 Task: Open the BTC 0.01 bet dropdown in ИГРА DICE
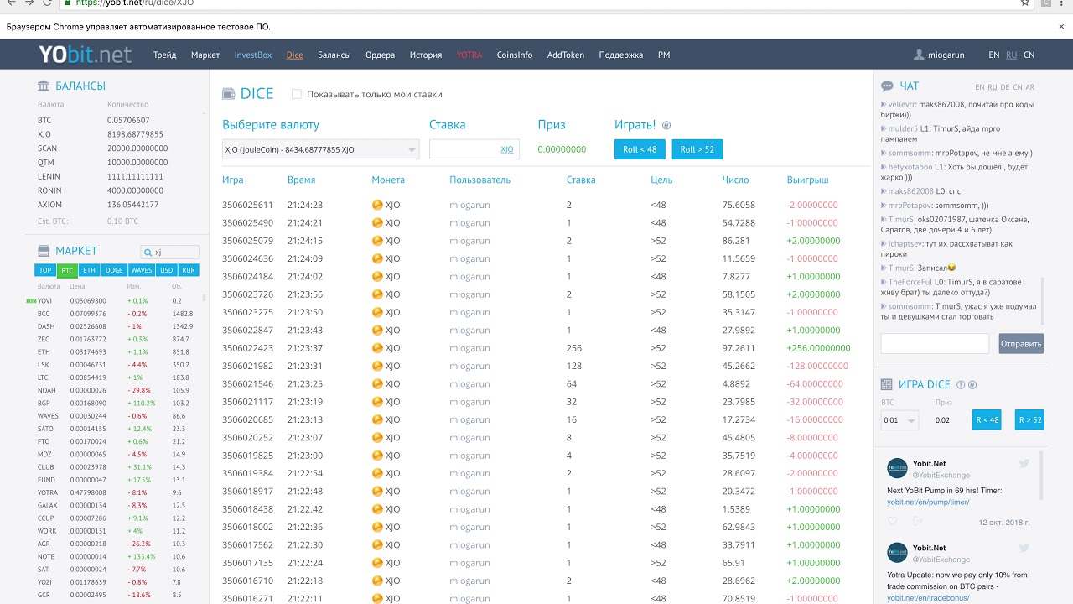899,420
